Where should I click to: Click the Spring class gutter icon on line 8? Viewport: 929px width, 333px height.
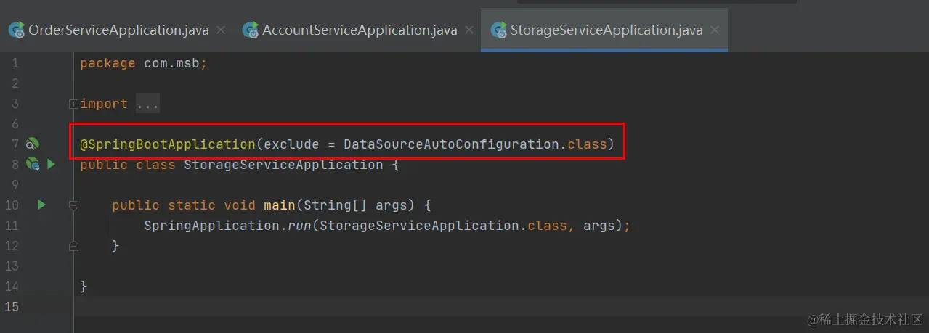tap(33, 165)
